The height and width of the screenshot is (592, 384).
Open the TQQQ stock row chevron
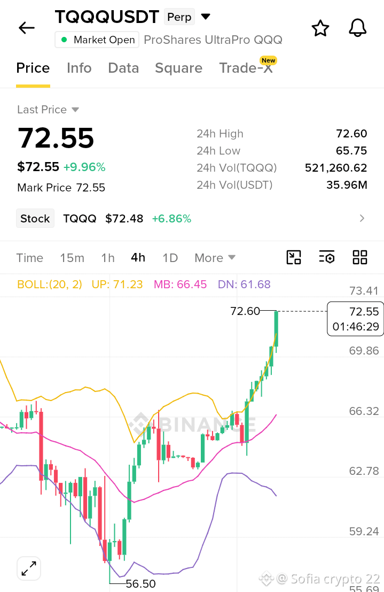coord(362,218)
